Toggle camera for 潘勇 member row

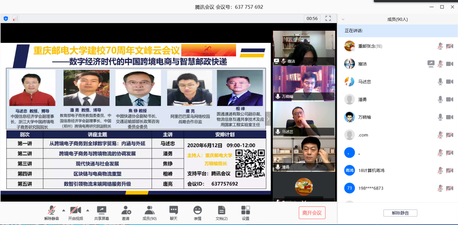click(449, 99)
